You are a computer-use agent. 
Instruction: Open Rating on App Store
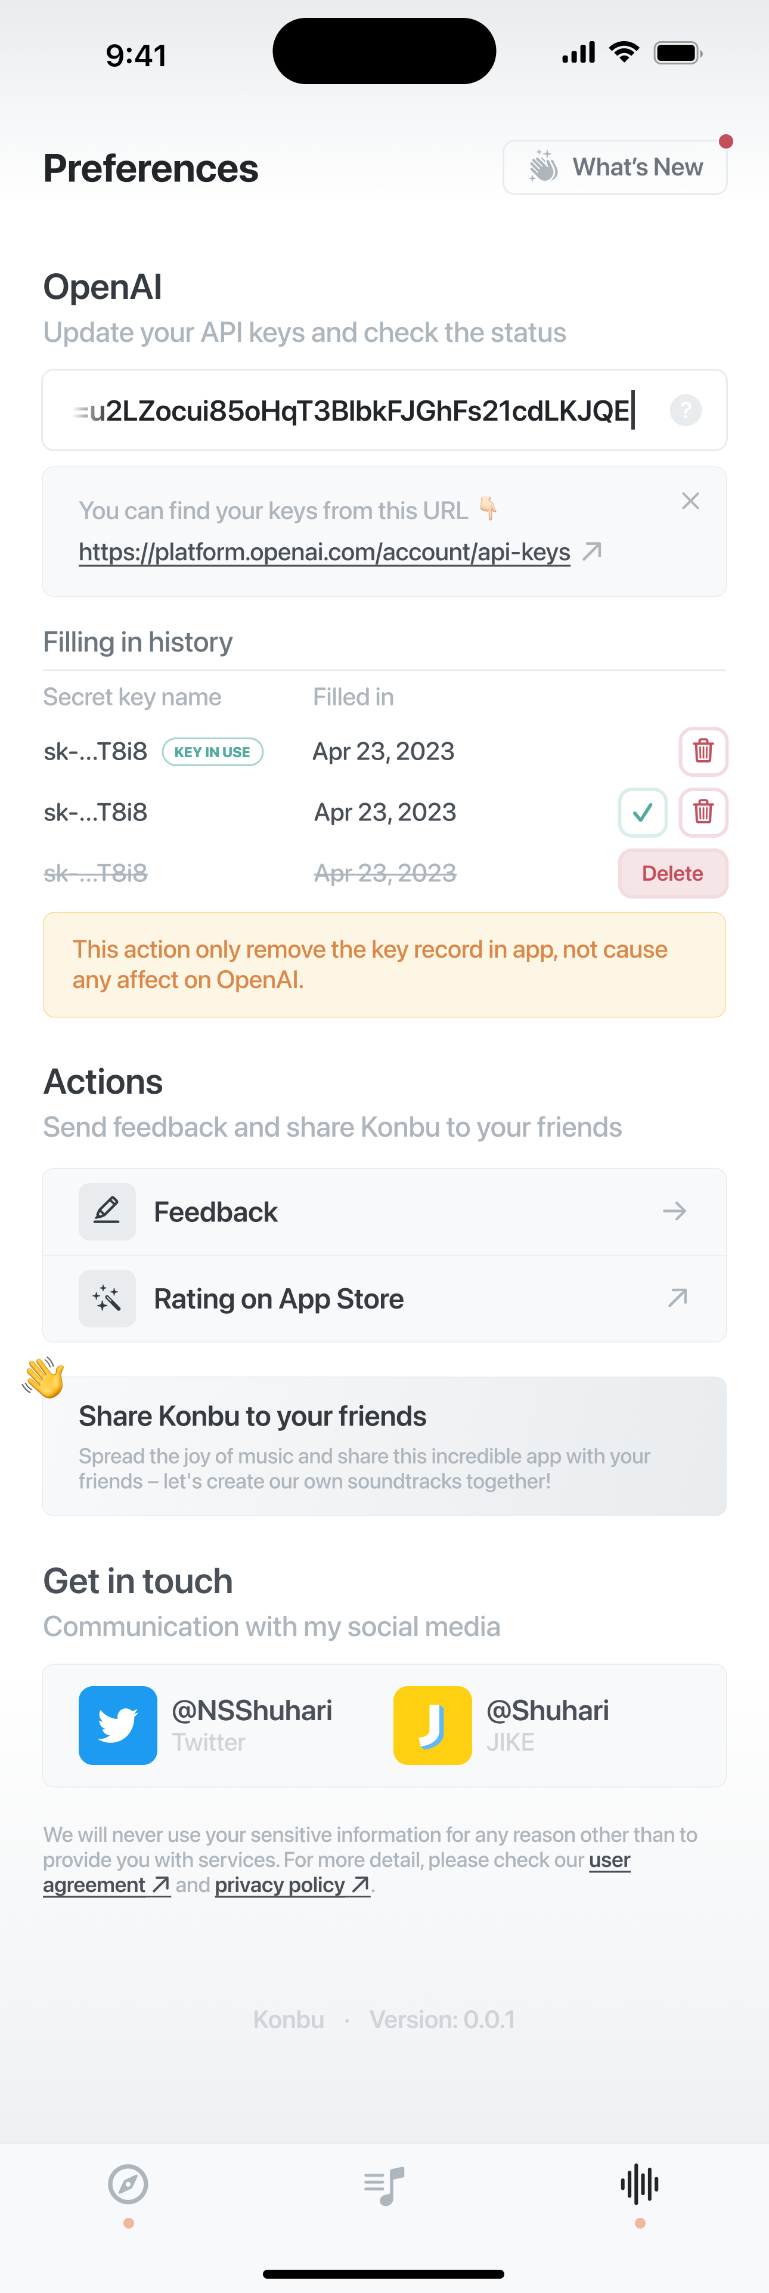click(x=384, y=1299)
